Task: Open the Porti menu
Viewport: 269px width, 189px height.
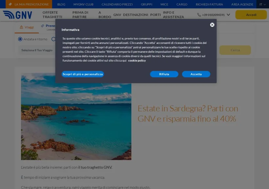Action: [155, 15]
